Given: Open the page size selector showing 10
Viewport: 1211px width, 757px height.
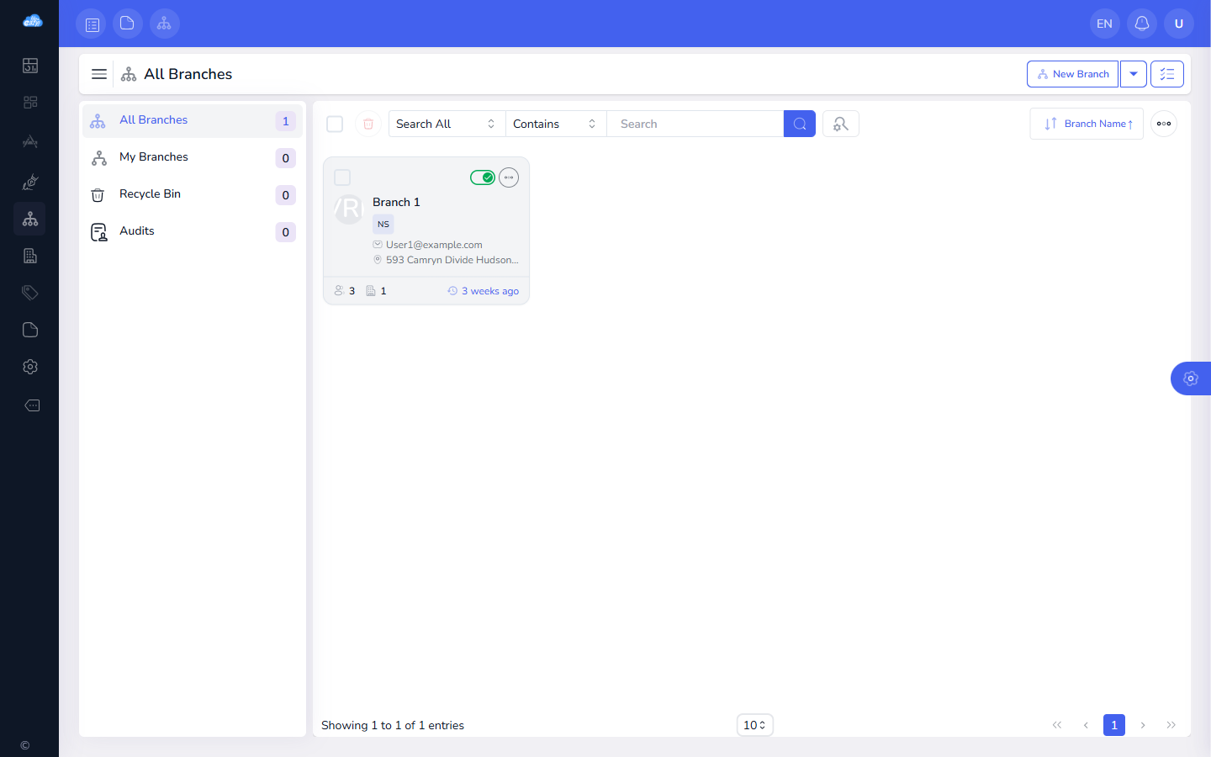Looking at the screenshot, I should (755, 725).
